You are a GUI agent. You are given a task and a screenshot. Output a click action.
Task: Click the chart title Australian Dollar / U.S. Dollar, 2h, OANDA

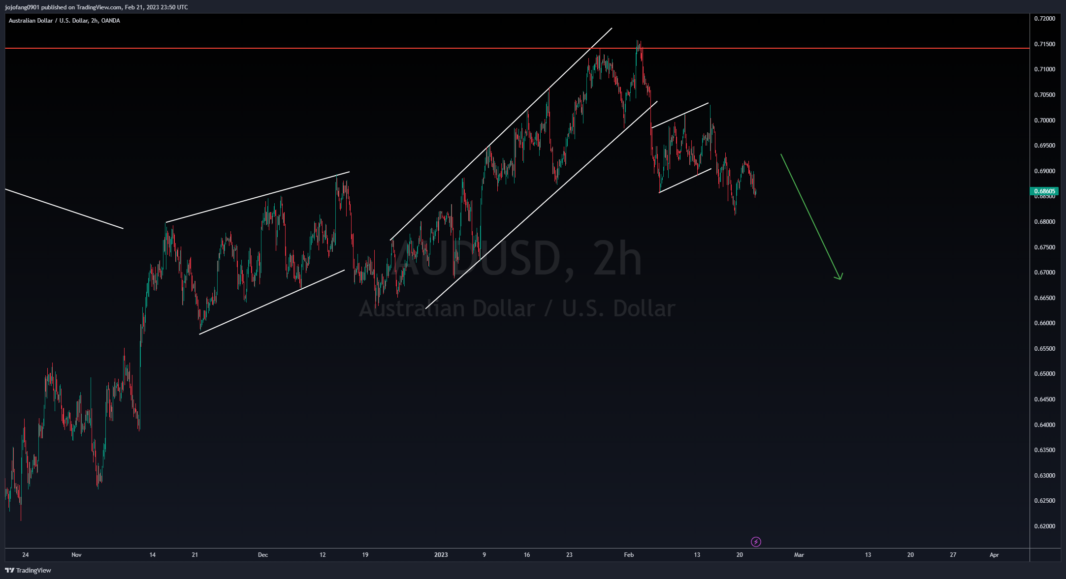pyautogui.click(x=65, y=21)
